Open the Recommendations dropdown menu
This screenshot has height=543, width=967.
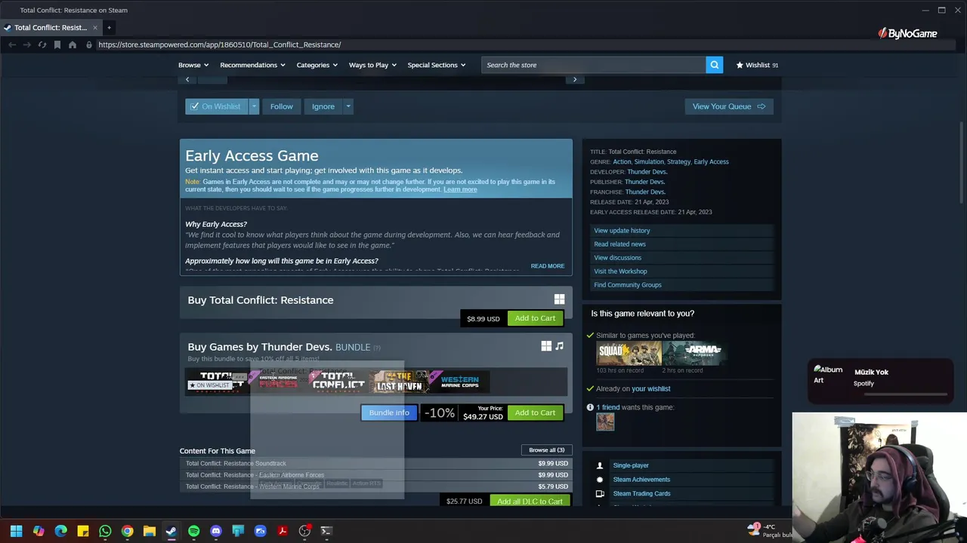[252, 65]
